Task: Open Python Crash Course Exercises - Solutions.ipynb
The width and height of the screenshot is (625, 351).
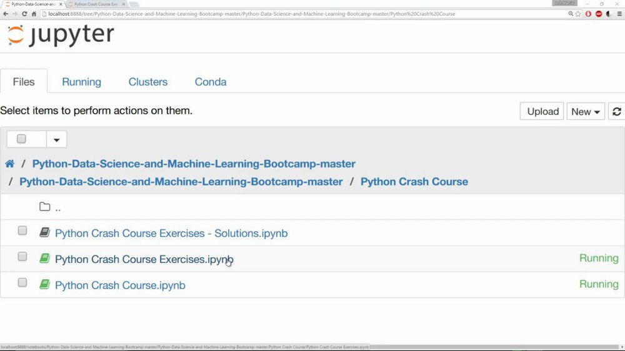Action: coord(171,233)
